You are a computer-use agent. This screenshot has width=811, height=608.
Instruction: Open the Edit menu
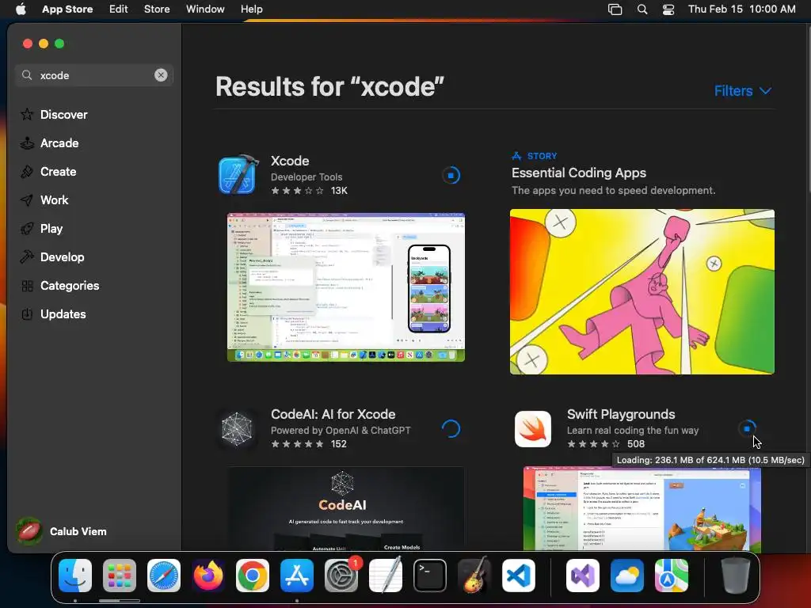119,9
